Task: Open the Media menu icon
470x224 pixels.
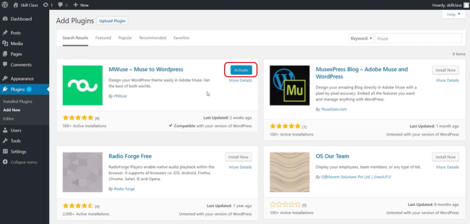Action: pos(5,43)
